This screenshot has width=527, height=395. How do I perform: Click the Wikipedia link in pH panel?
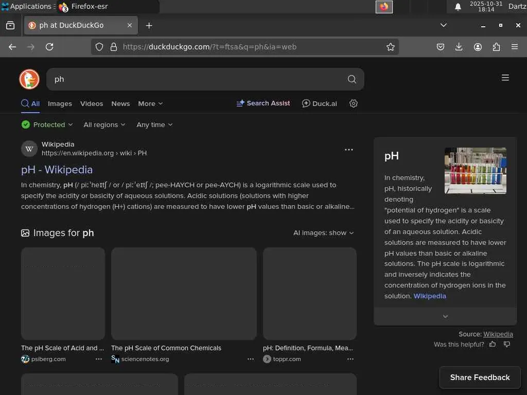pyautogui.click(x=430, y=296)
